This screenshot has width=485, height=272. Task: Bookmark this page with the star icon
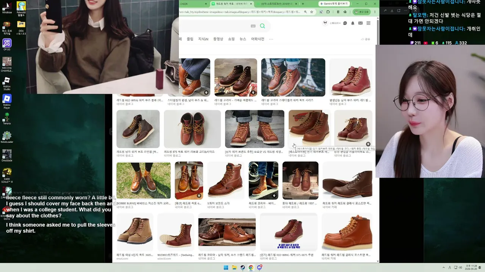coord(312,12)
